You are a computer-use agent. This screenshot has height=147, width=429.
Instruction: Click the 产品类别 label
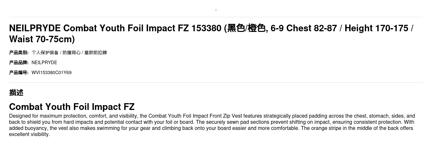[19, 53]
